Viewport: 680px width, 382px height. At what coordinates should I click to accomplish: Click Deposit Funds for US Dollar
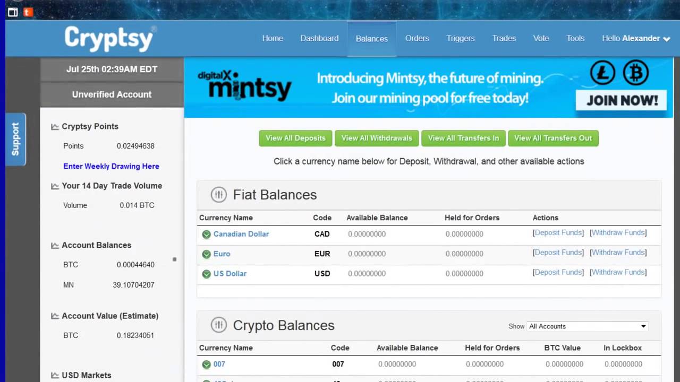558,272
